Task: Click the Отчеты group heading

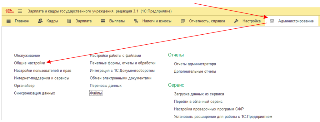Action: 176,55
